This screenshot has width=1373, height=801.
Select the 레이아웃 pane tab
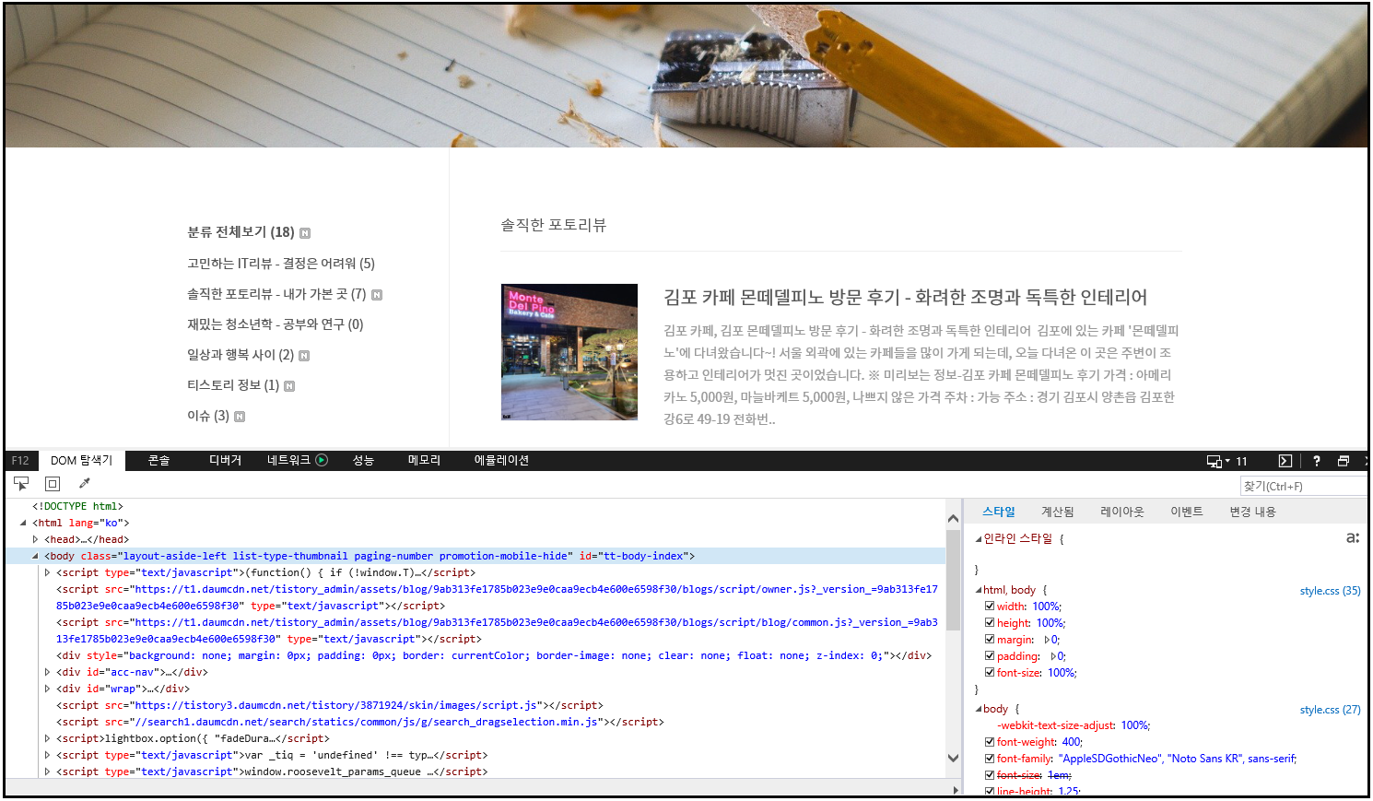pyautogui.click(x=1121, y=512)
